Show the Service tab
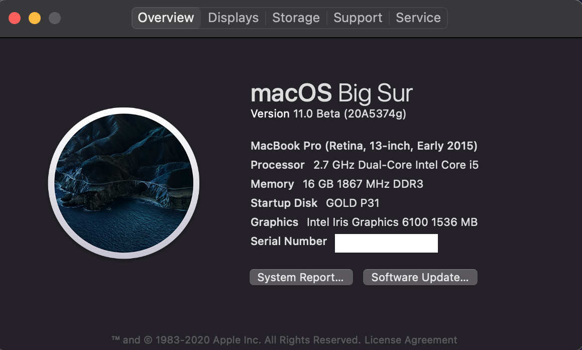This screenshot has width=582, height=350. [418, 18]
